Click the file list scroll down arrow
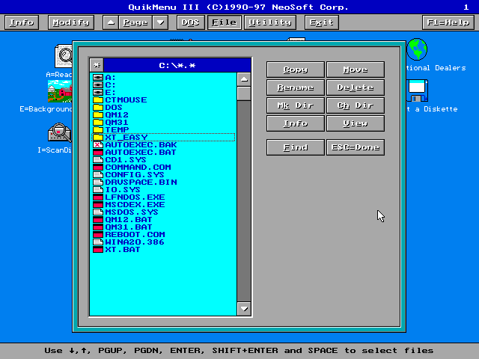The image size is (479, 359). click(x=244, y=309)
